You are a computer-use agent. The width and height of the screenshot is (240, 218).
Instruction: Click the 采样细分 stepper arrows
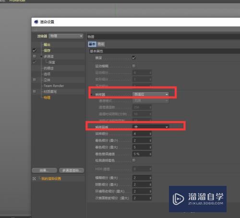tap(150, 134)
